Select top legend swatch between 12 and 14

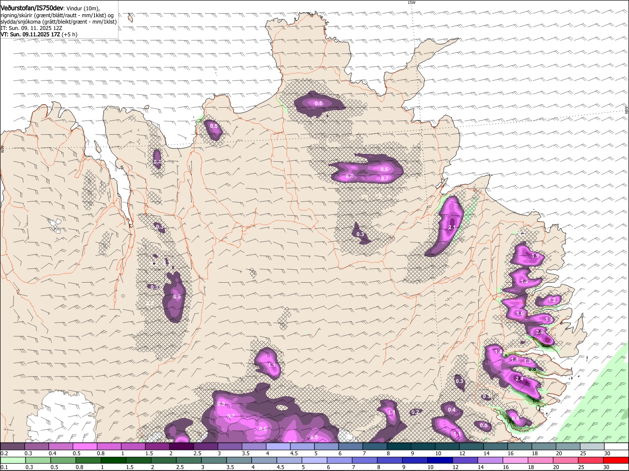coord(471,446)
